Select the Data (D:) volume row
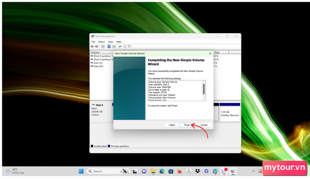The width and height of the screenshot is (310, 179). click(100, 65)
